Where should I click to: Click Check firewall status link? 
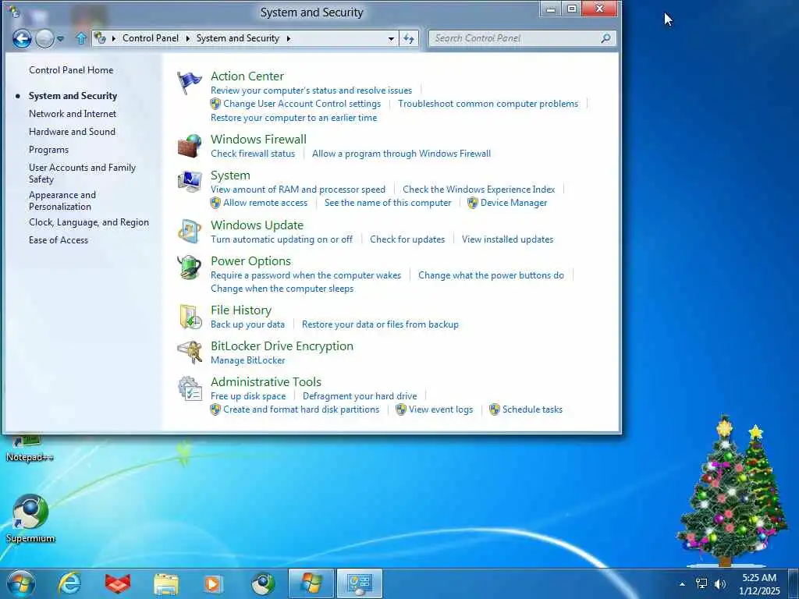coord(253,154)
